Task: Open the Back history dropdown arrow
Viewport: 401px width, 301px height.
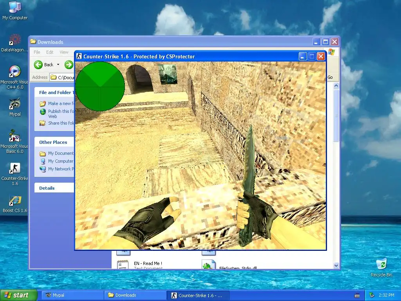Action: click(58, 65)
